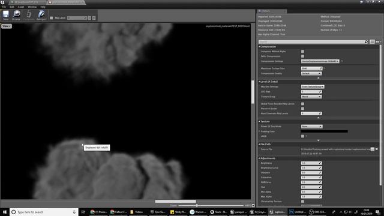The width and height of the screenshot is (384, 216).
Task: Toggle Defer Compression checkbox
Action: tap(302, 56)
